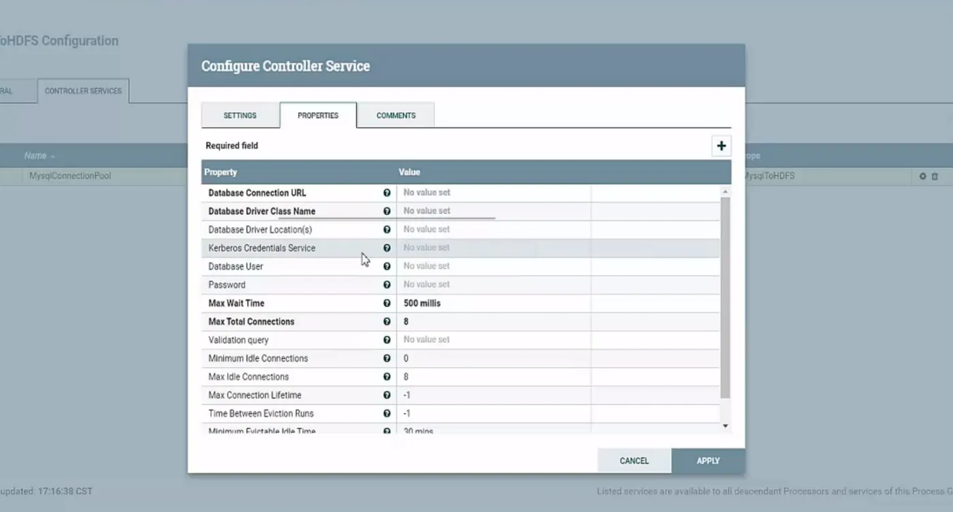The height and width of the screenshot is (512, 953).
Task: Click the properties table scrollbar thumb
Action: tap(725, 297)
